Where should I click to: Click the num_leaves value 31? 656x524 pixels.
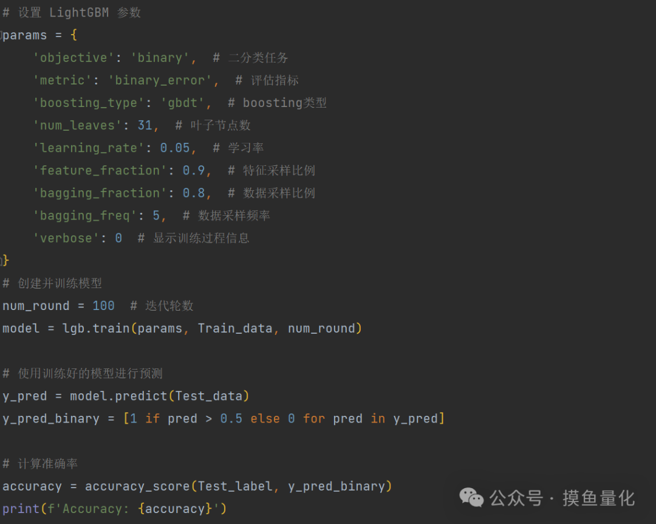coord(145,125)
